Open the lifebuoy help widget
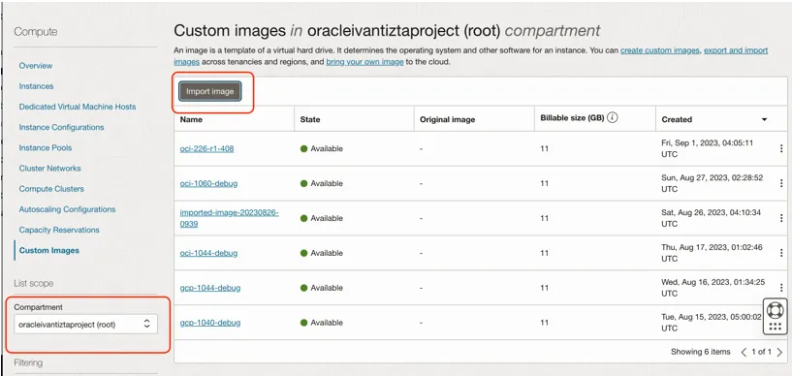The image size is (792, 376). coord(775,309)
